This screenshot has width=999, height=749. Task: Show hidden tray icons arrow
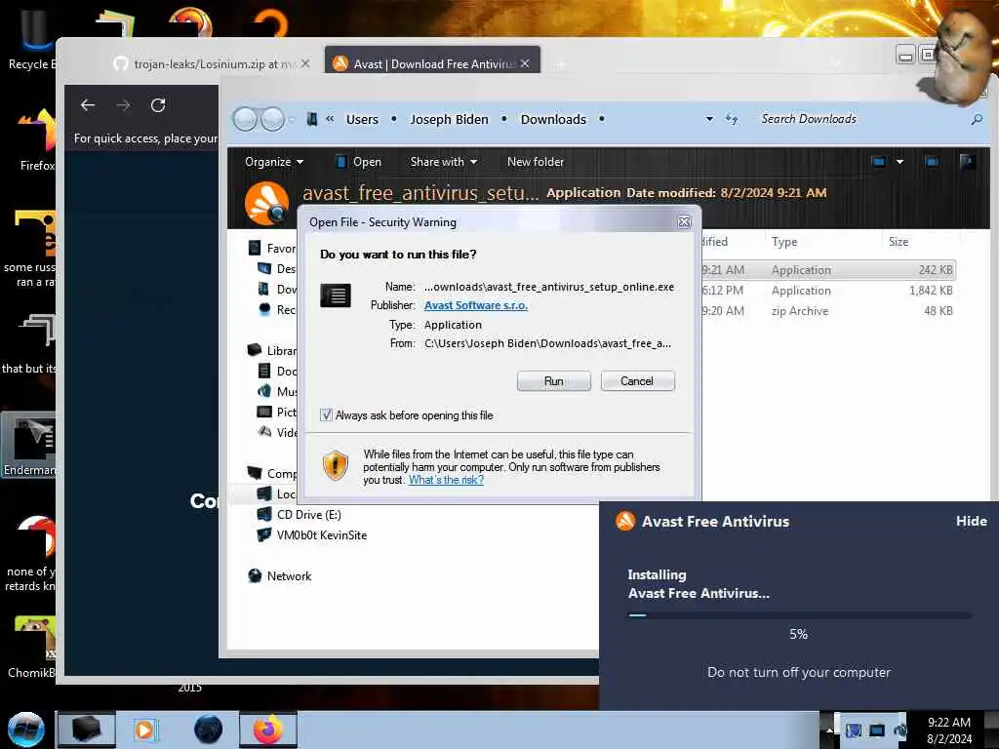coord(829,729)
